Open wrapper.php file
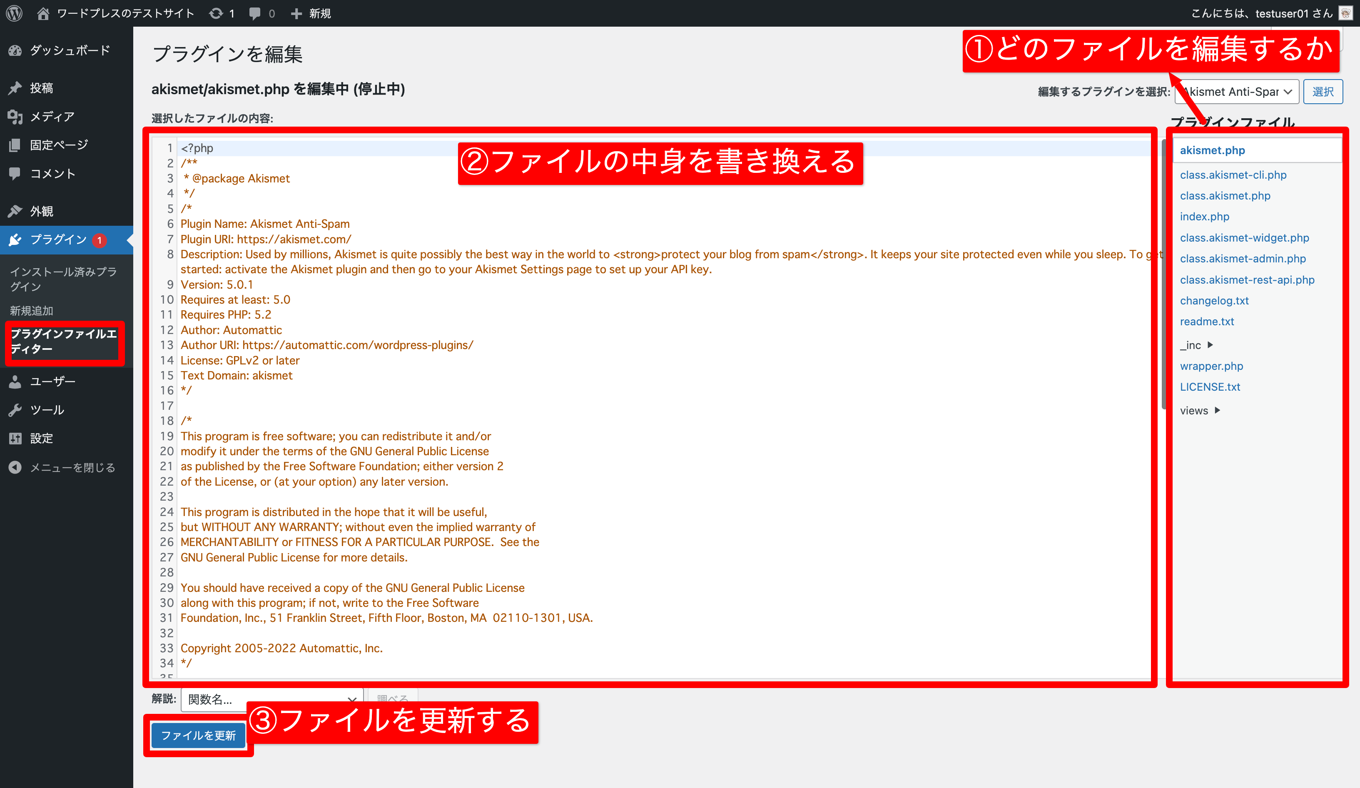This screenshot has width=1360, height=788. pyautogui.click(x=1212, y=367)
